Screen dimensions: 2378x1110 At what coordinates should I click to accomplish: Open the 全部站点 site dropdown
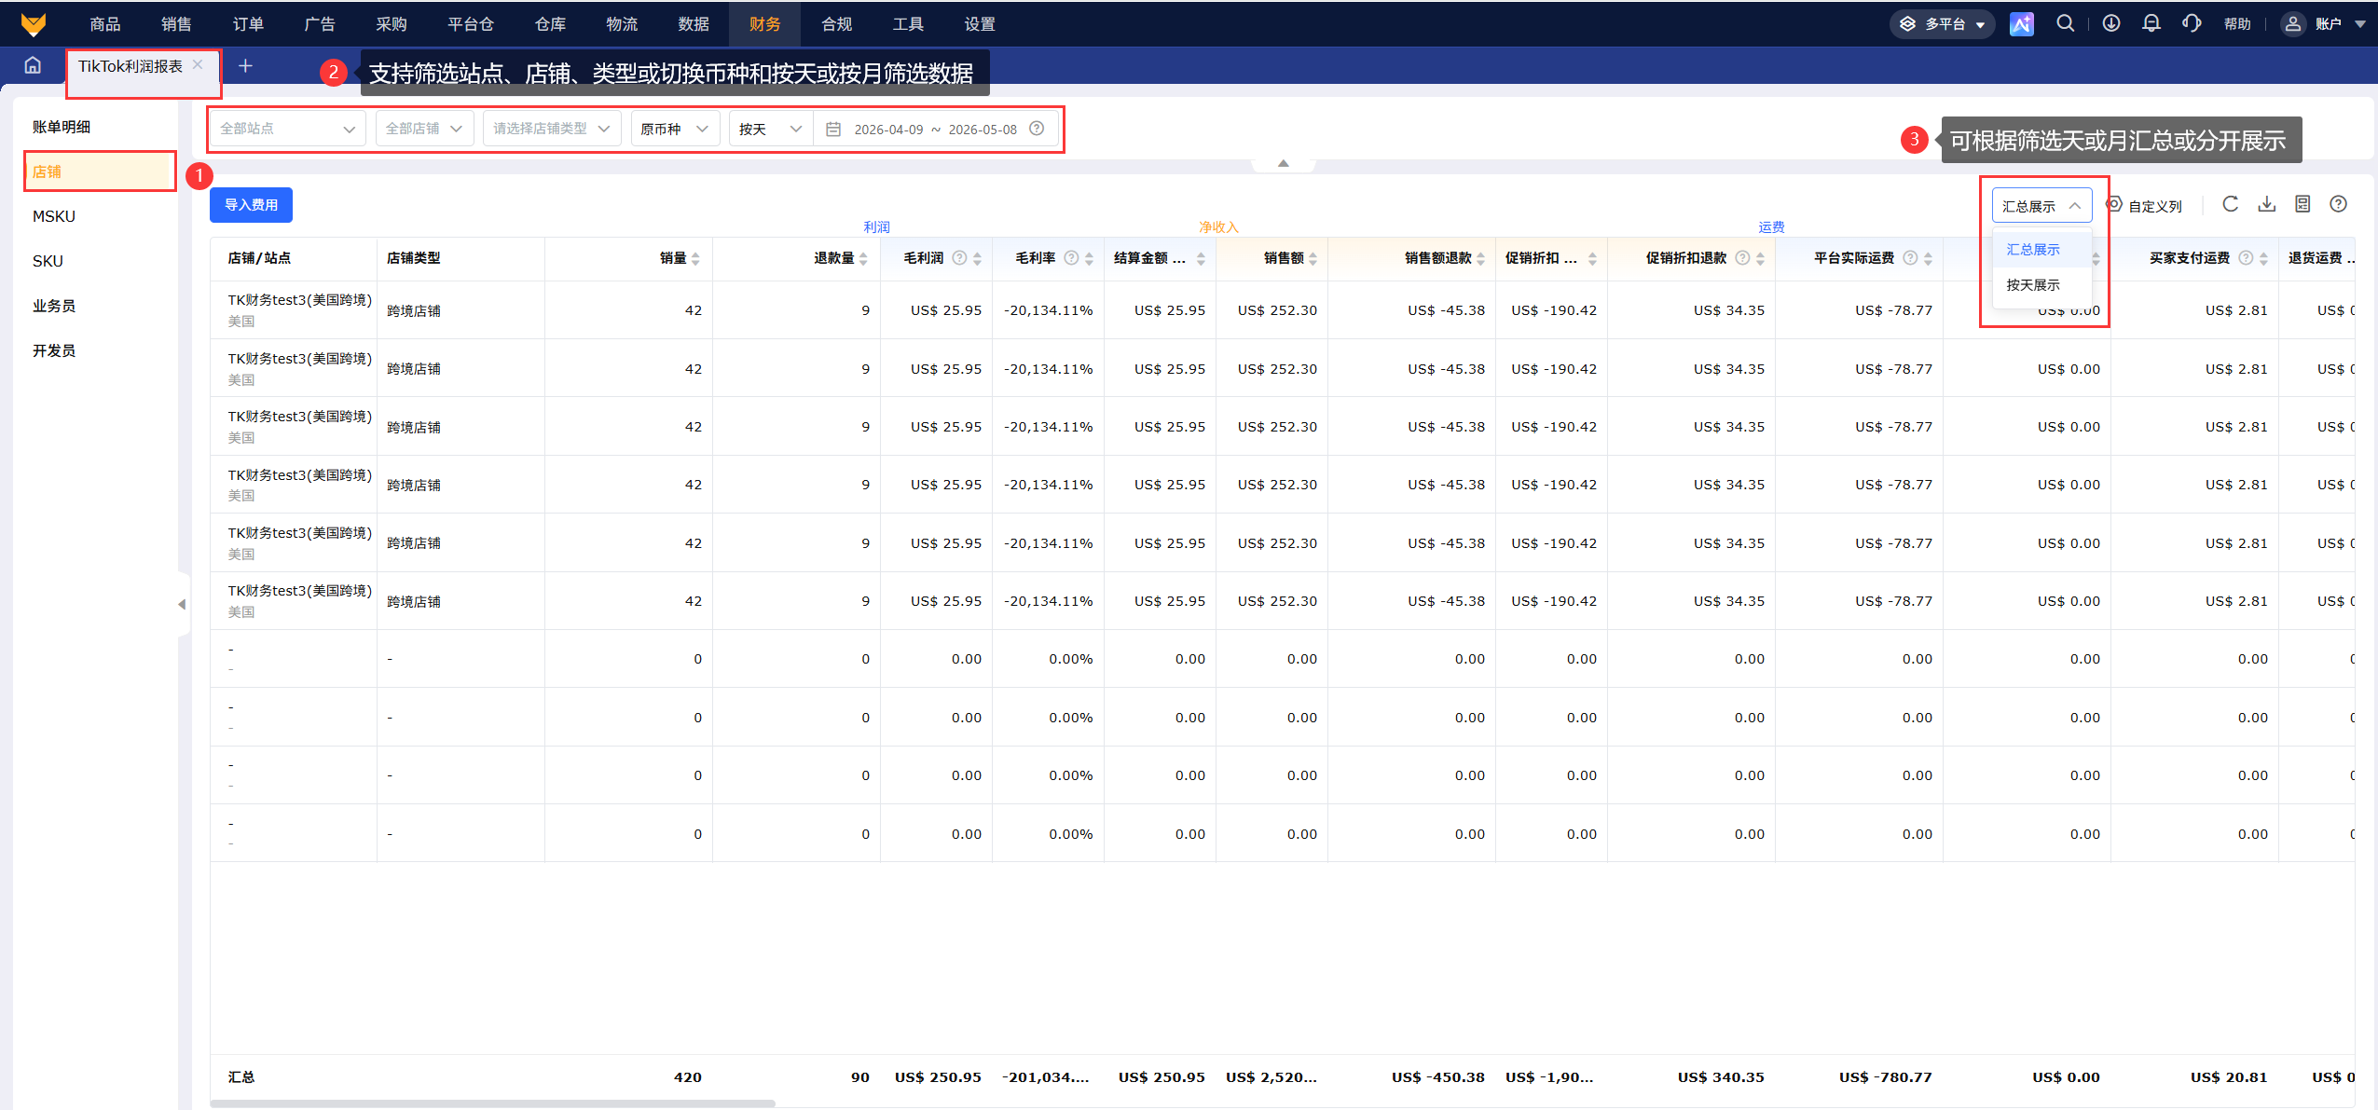(x=288, y=129)
